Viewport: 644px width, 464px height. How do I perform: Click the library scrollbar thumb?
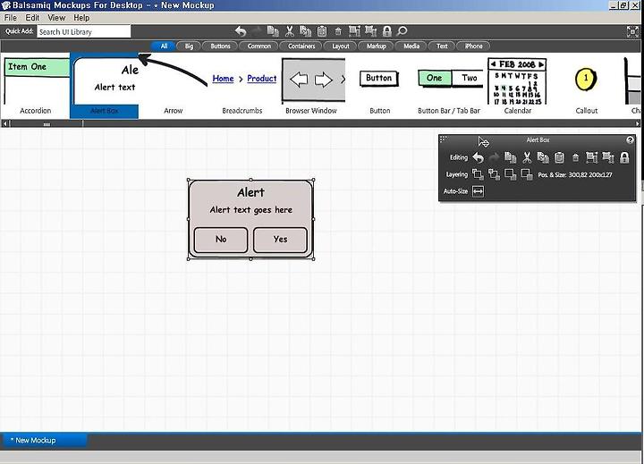coord(47,123)
